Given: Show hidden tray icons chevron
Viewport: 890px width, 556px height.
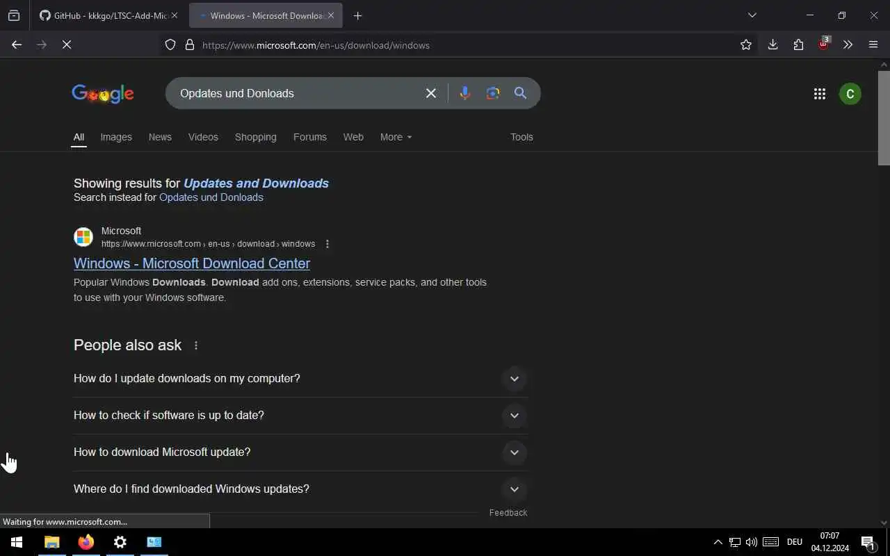Looking at the screenshot, I should click(x=718, y=542).
